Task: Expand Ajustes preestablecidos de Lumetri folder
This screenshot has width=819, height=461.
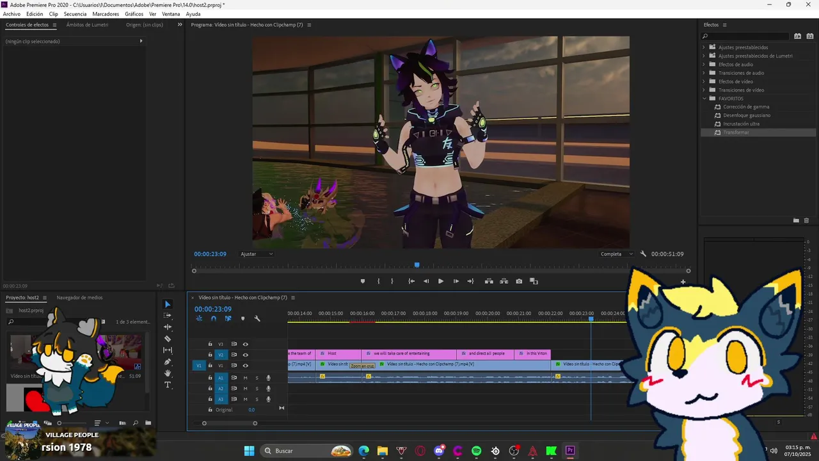Action: click(x=704, y=56)
